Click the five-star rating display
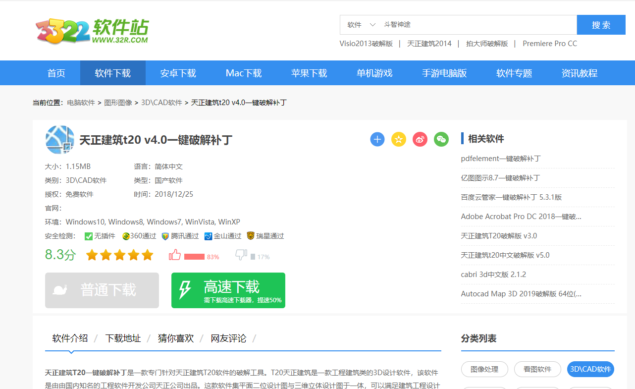Screen dimensions: 635x389 120,255
